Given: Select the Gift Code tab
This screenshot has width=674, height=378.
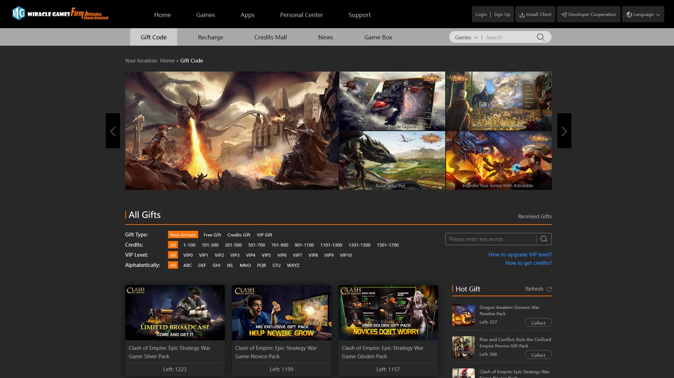Looking at the screenshot, I should (x=153, y=37).
